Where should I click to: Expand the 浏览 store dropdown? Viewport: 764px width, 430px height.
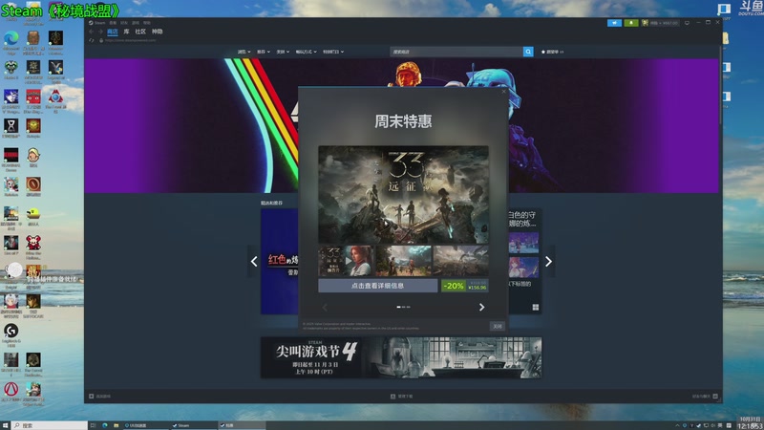244,52
